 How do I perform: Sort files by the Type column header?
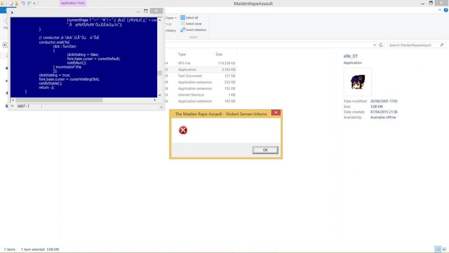coord(182,54)
